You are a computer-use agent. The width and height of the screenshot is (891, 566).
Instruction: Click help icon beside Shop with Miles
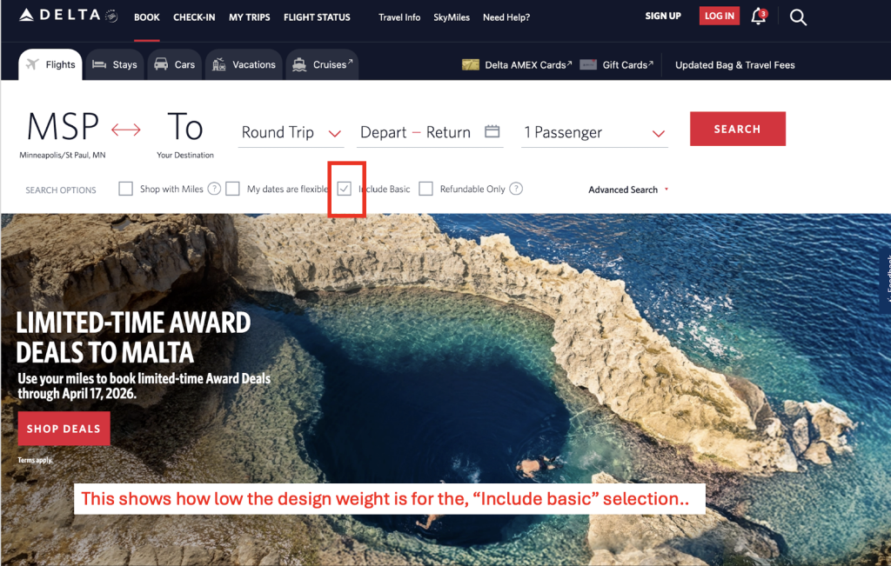click(214, 189)
